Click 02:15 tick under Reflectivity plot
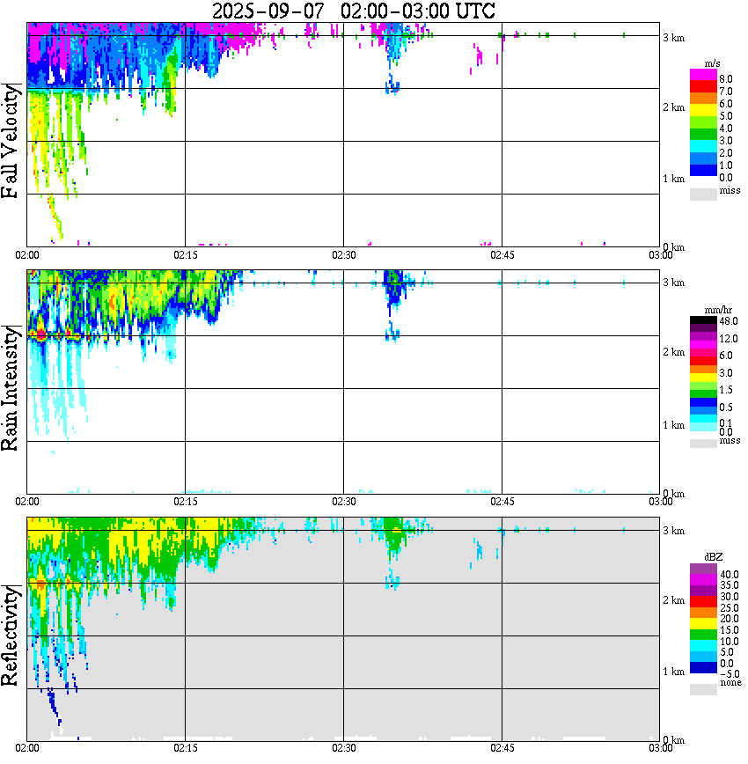 click(186, 747)
